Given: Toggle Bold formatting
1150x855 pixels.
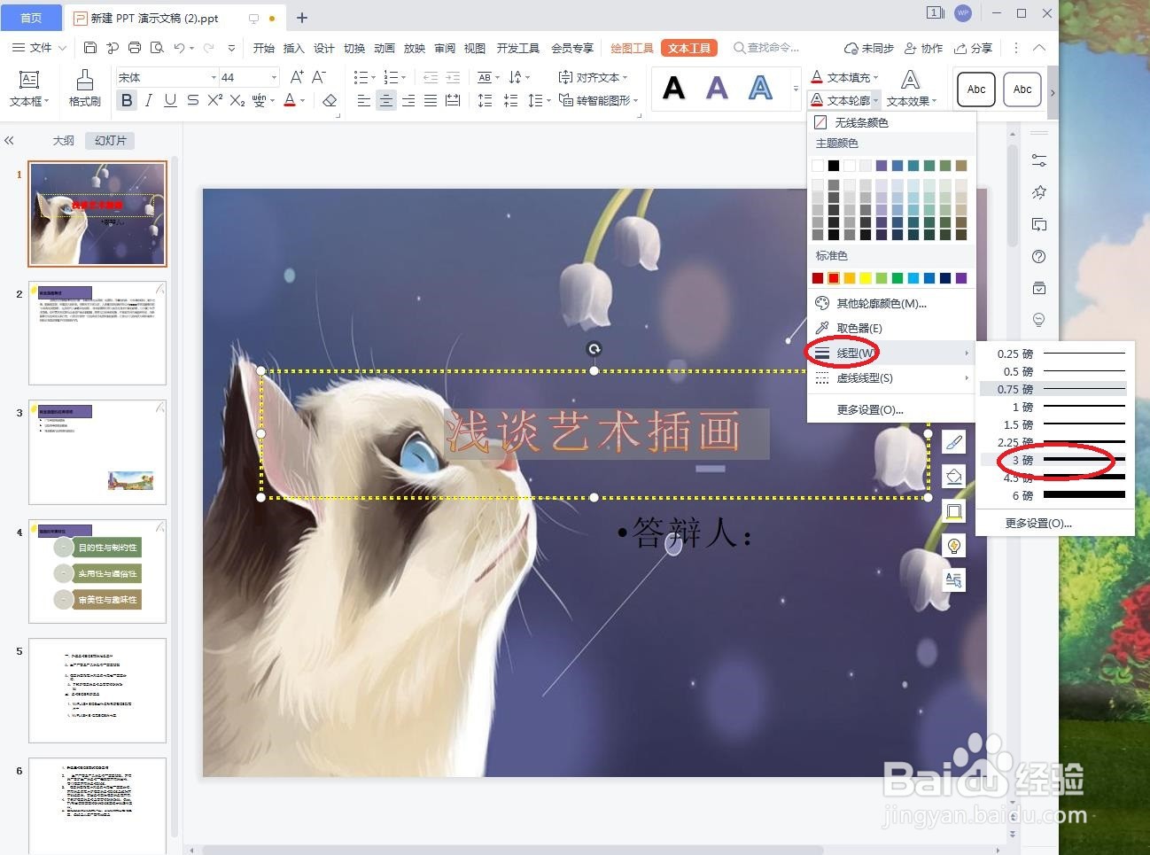Looking at the screenshot, I should [x=127, y=101].
